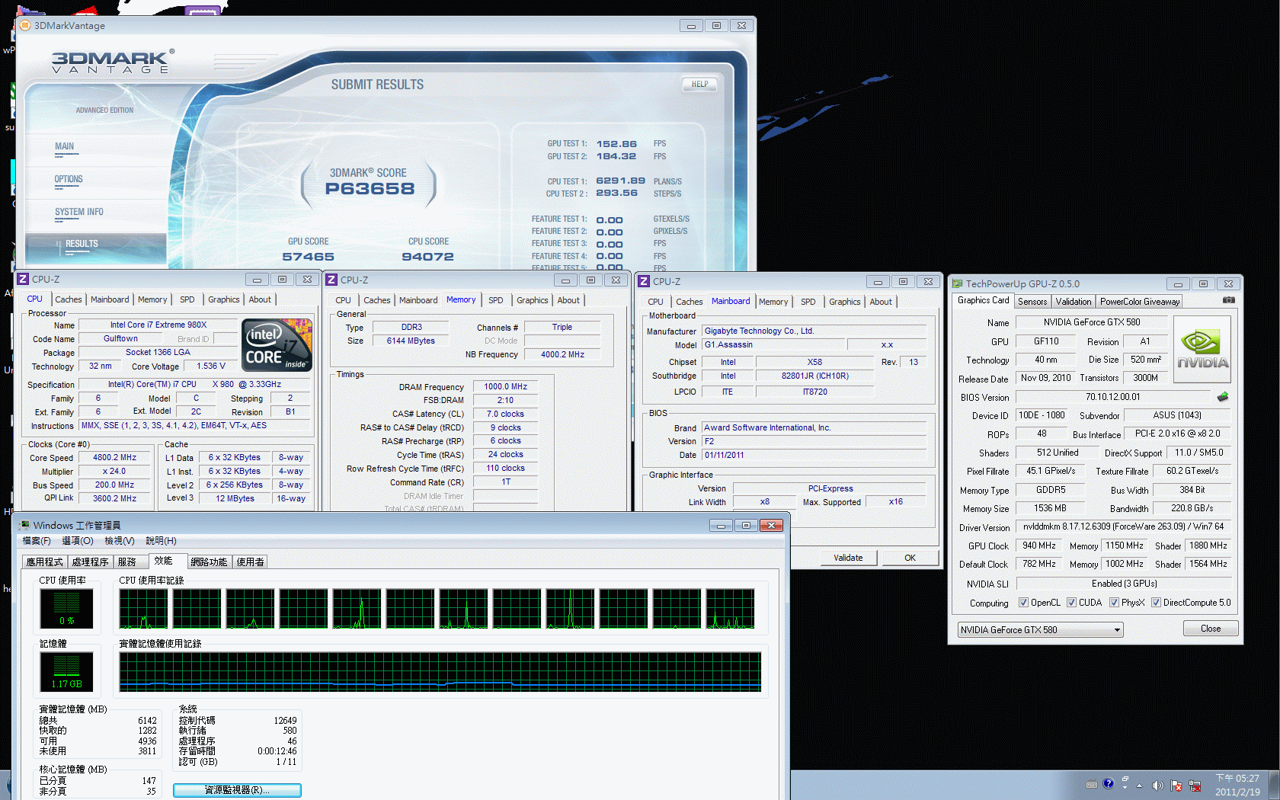The height and width of the screenshot is (800, 1280).
Task: Click the GPU-Z BIOS save chip icon
Action: click(x=1223, y=397)
